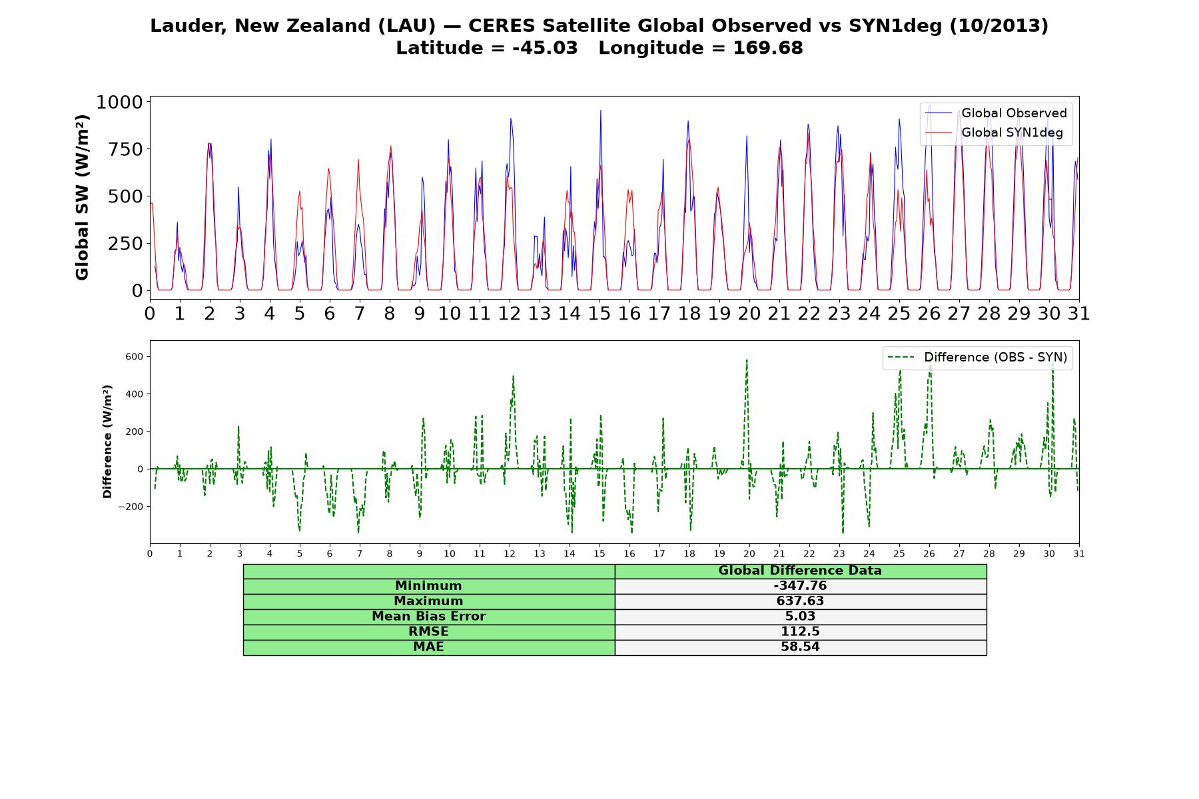Screen dimensions: 1199x799
Task: Click the Difference (W/m²) y-axis label
Action: pyautogui.click(x=107, y=442)
